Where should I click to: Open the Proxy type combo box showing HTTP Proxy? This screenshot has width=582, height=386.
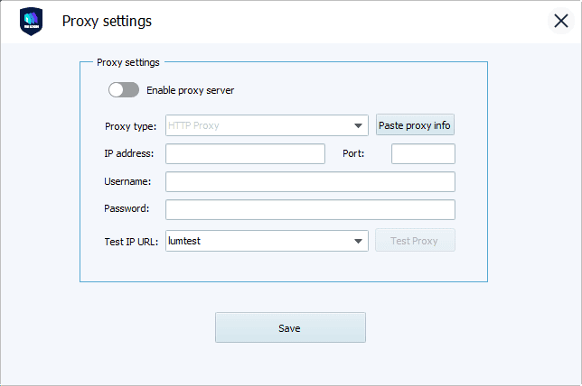pyautogui.click(x=267, y=125)
